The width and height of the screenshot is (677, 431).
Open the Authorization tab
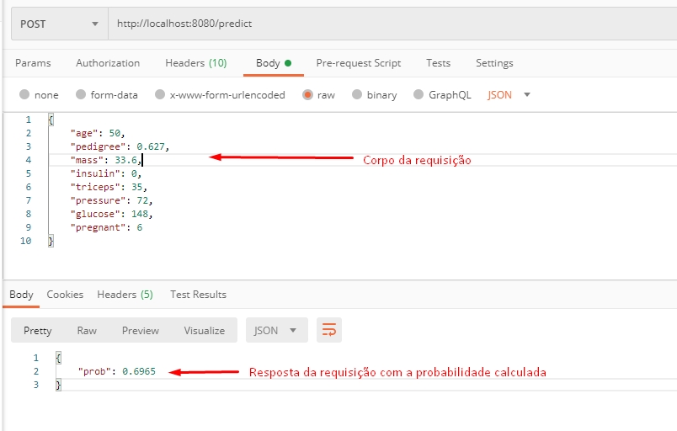[x=108, y=63]
